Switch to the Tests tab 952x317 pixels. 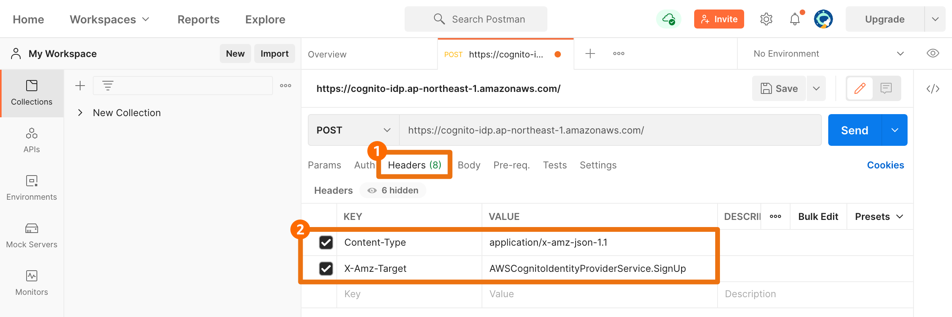point(555,165)
